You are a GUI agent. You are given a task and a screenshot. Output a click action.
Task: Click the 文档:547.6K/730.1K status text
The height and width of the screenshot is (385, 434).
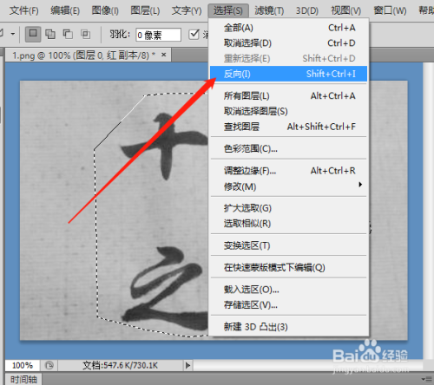pos(121,365)
